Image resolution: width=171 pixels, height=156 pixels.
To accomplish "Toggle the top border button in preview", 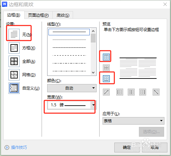I will pos(106,57).
